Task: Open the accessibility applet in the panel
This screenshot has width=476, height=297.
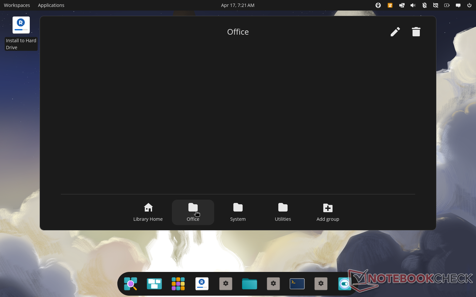Action: point(378,5)
